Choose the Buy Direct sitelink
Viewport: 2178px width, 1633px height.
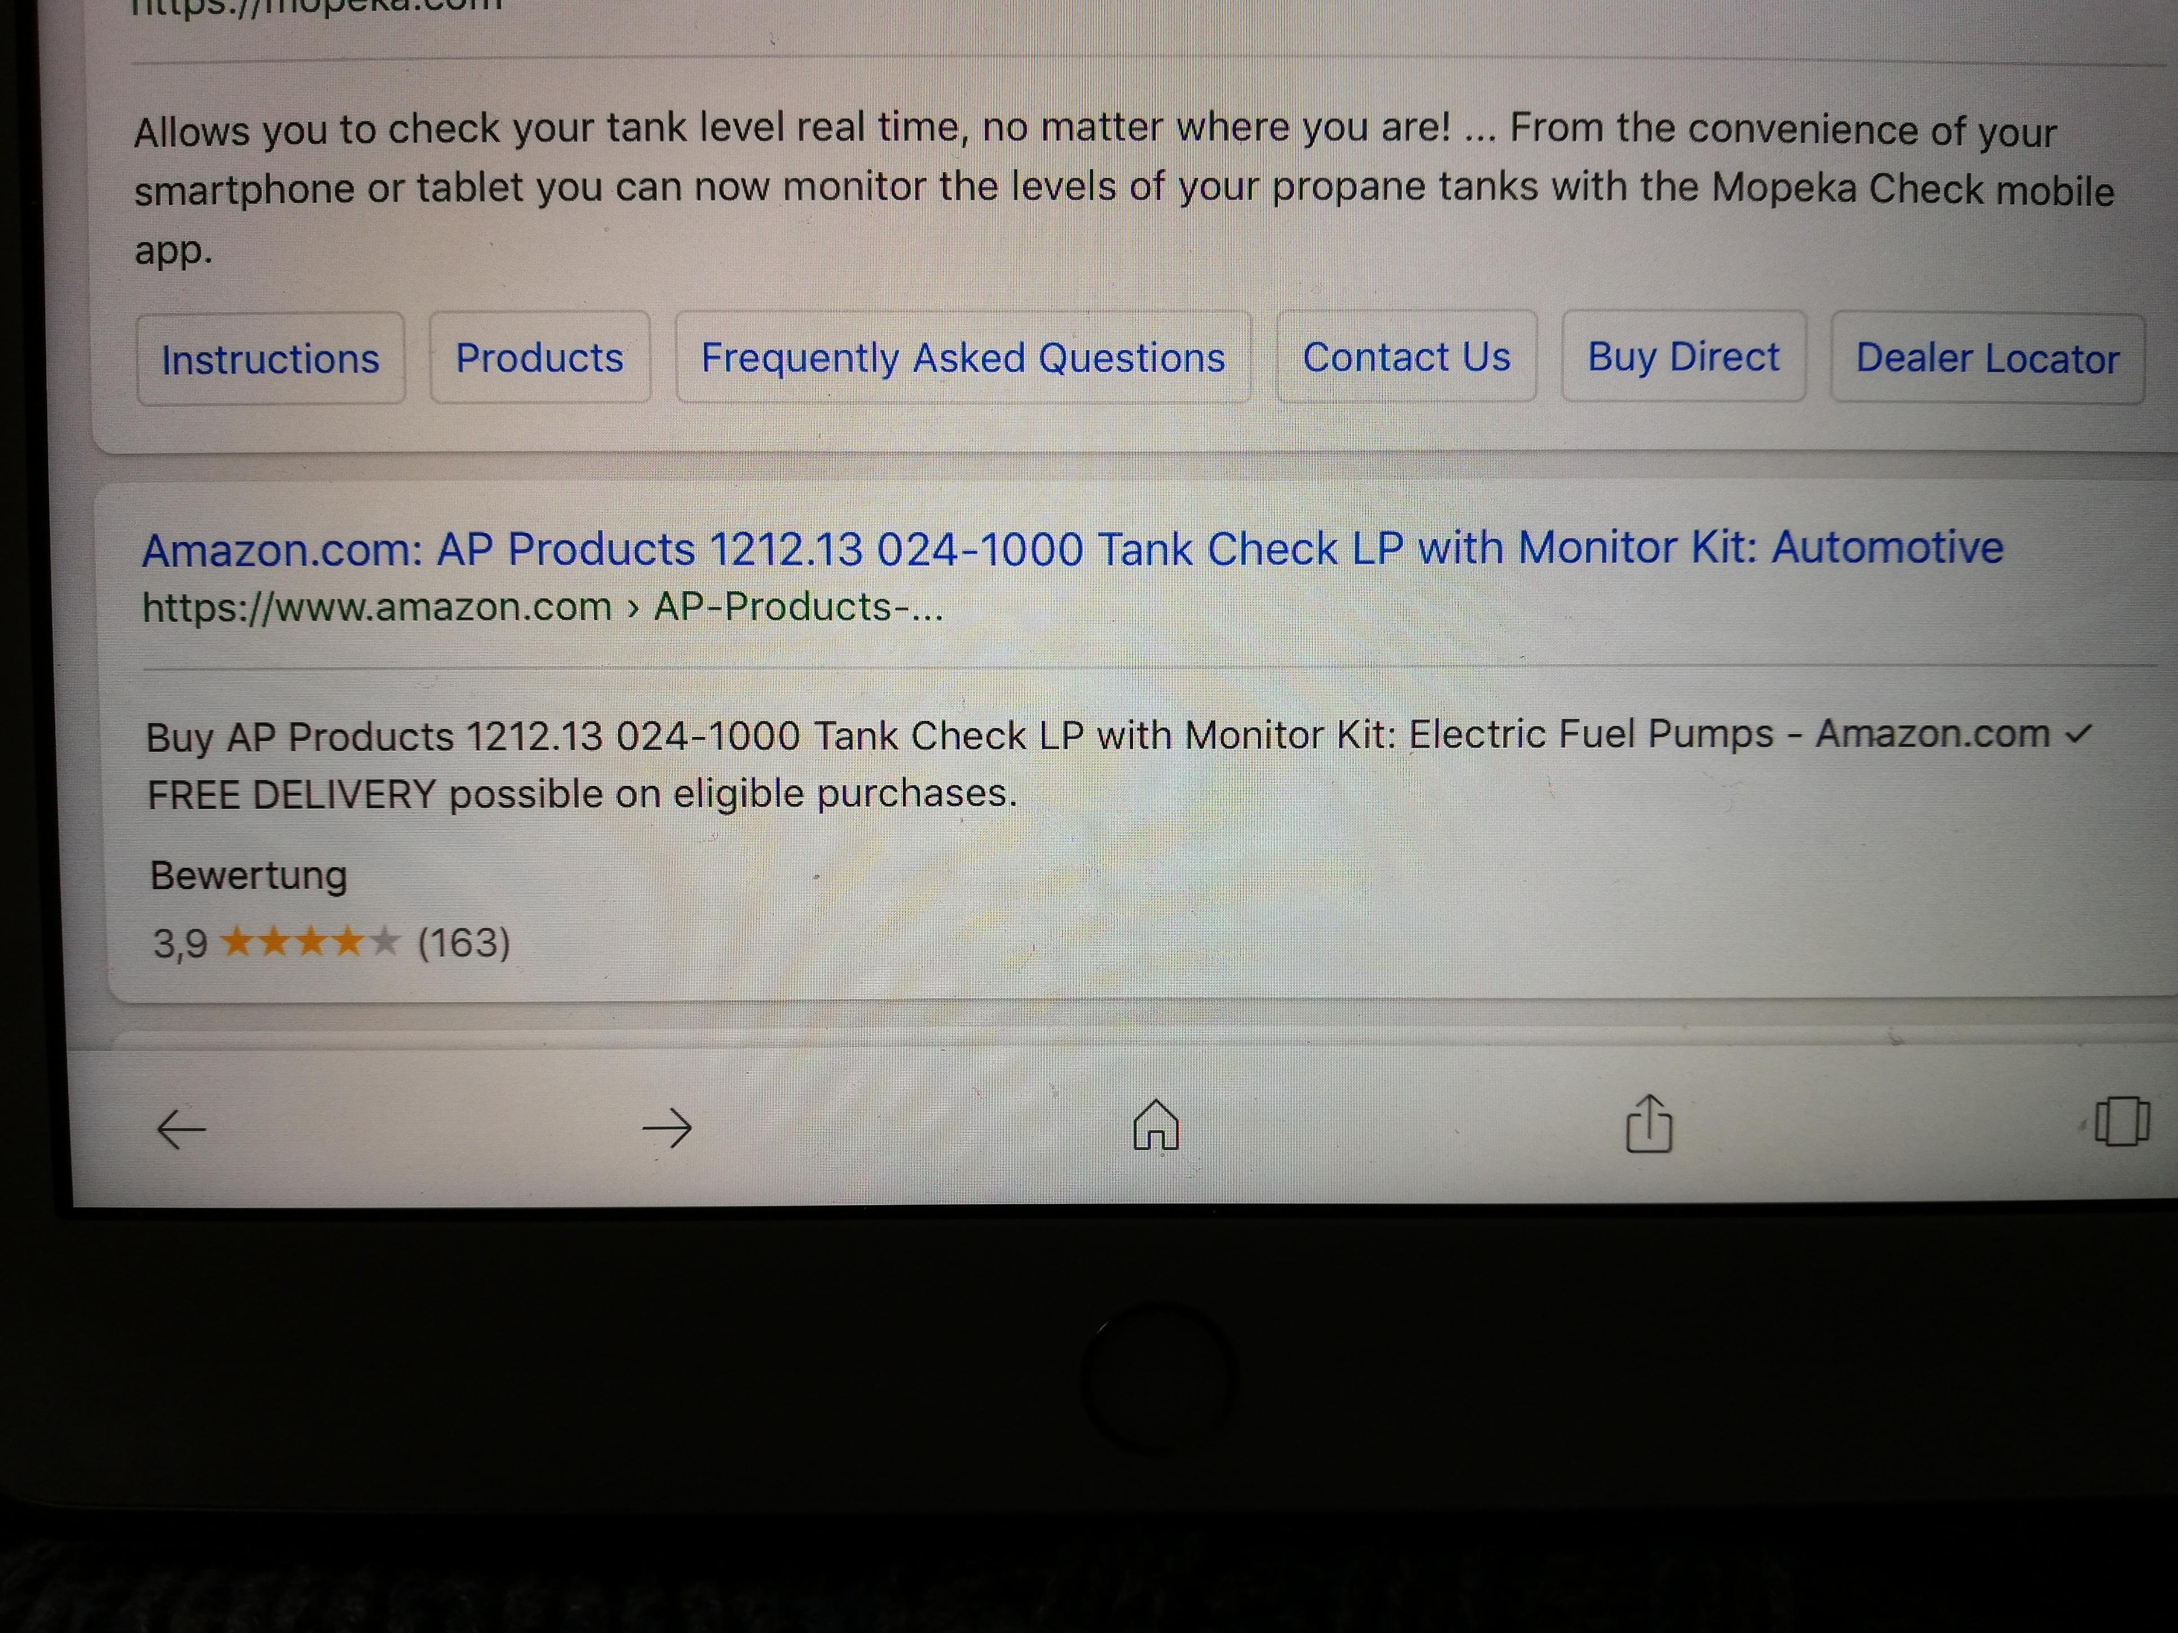pos(1684,356)
